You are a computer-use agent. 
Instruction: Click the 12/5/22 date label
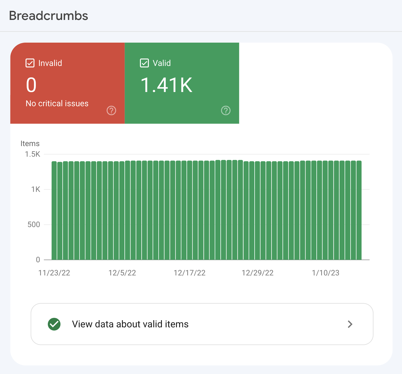[122, 273]
